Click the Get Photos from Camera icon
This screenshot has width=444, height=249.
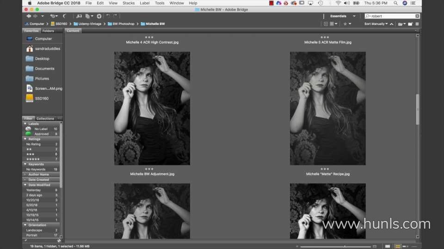(x=79, y=16)
